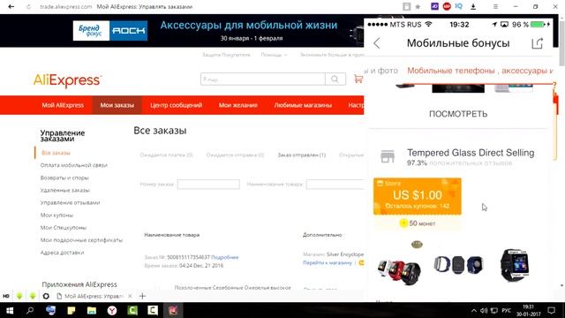This screenshot has height=318, width=565.
Task: Tap Мобильные телефоны, аксессуары category tab
Action: (x=479, y=71)
